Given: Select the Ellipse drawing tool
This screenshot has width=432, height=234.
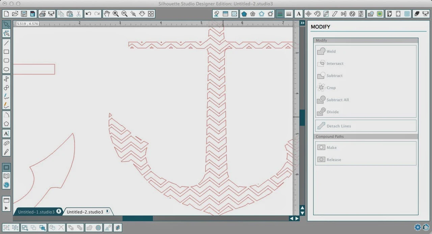Looking at the screenshot, I should click(x=6, y=69).
